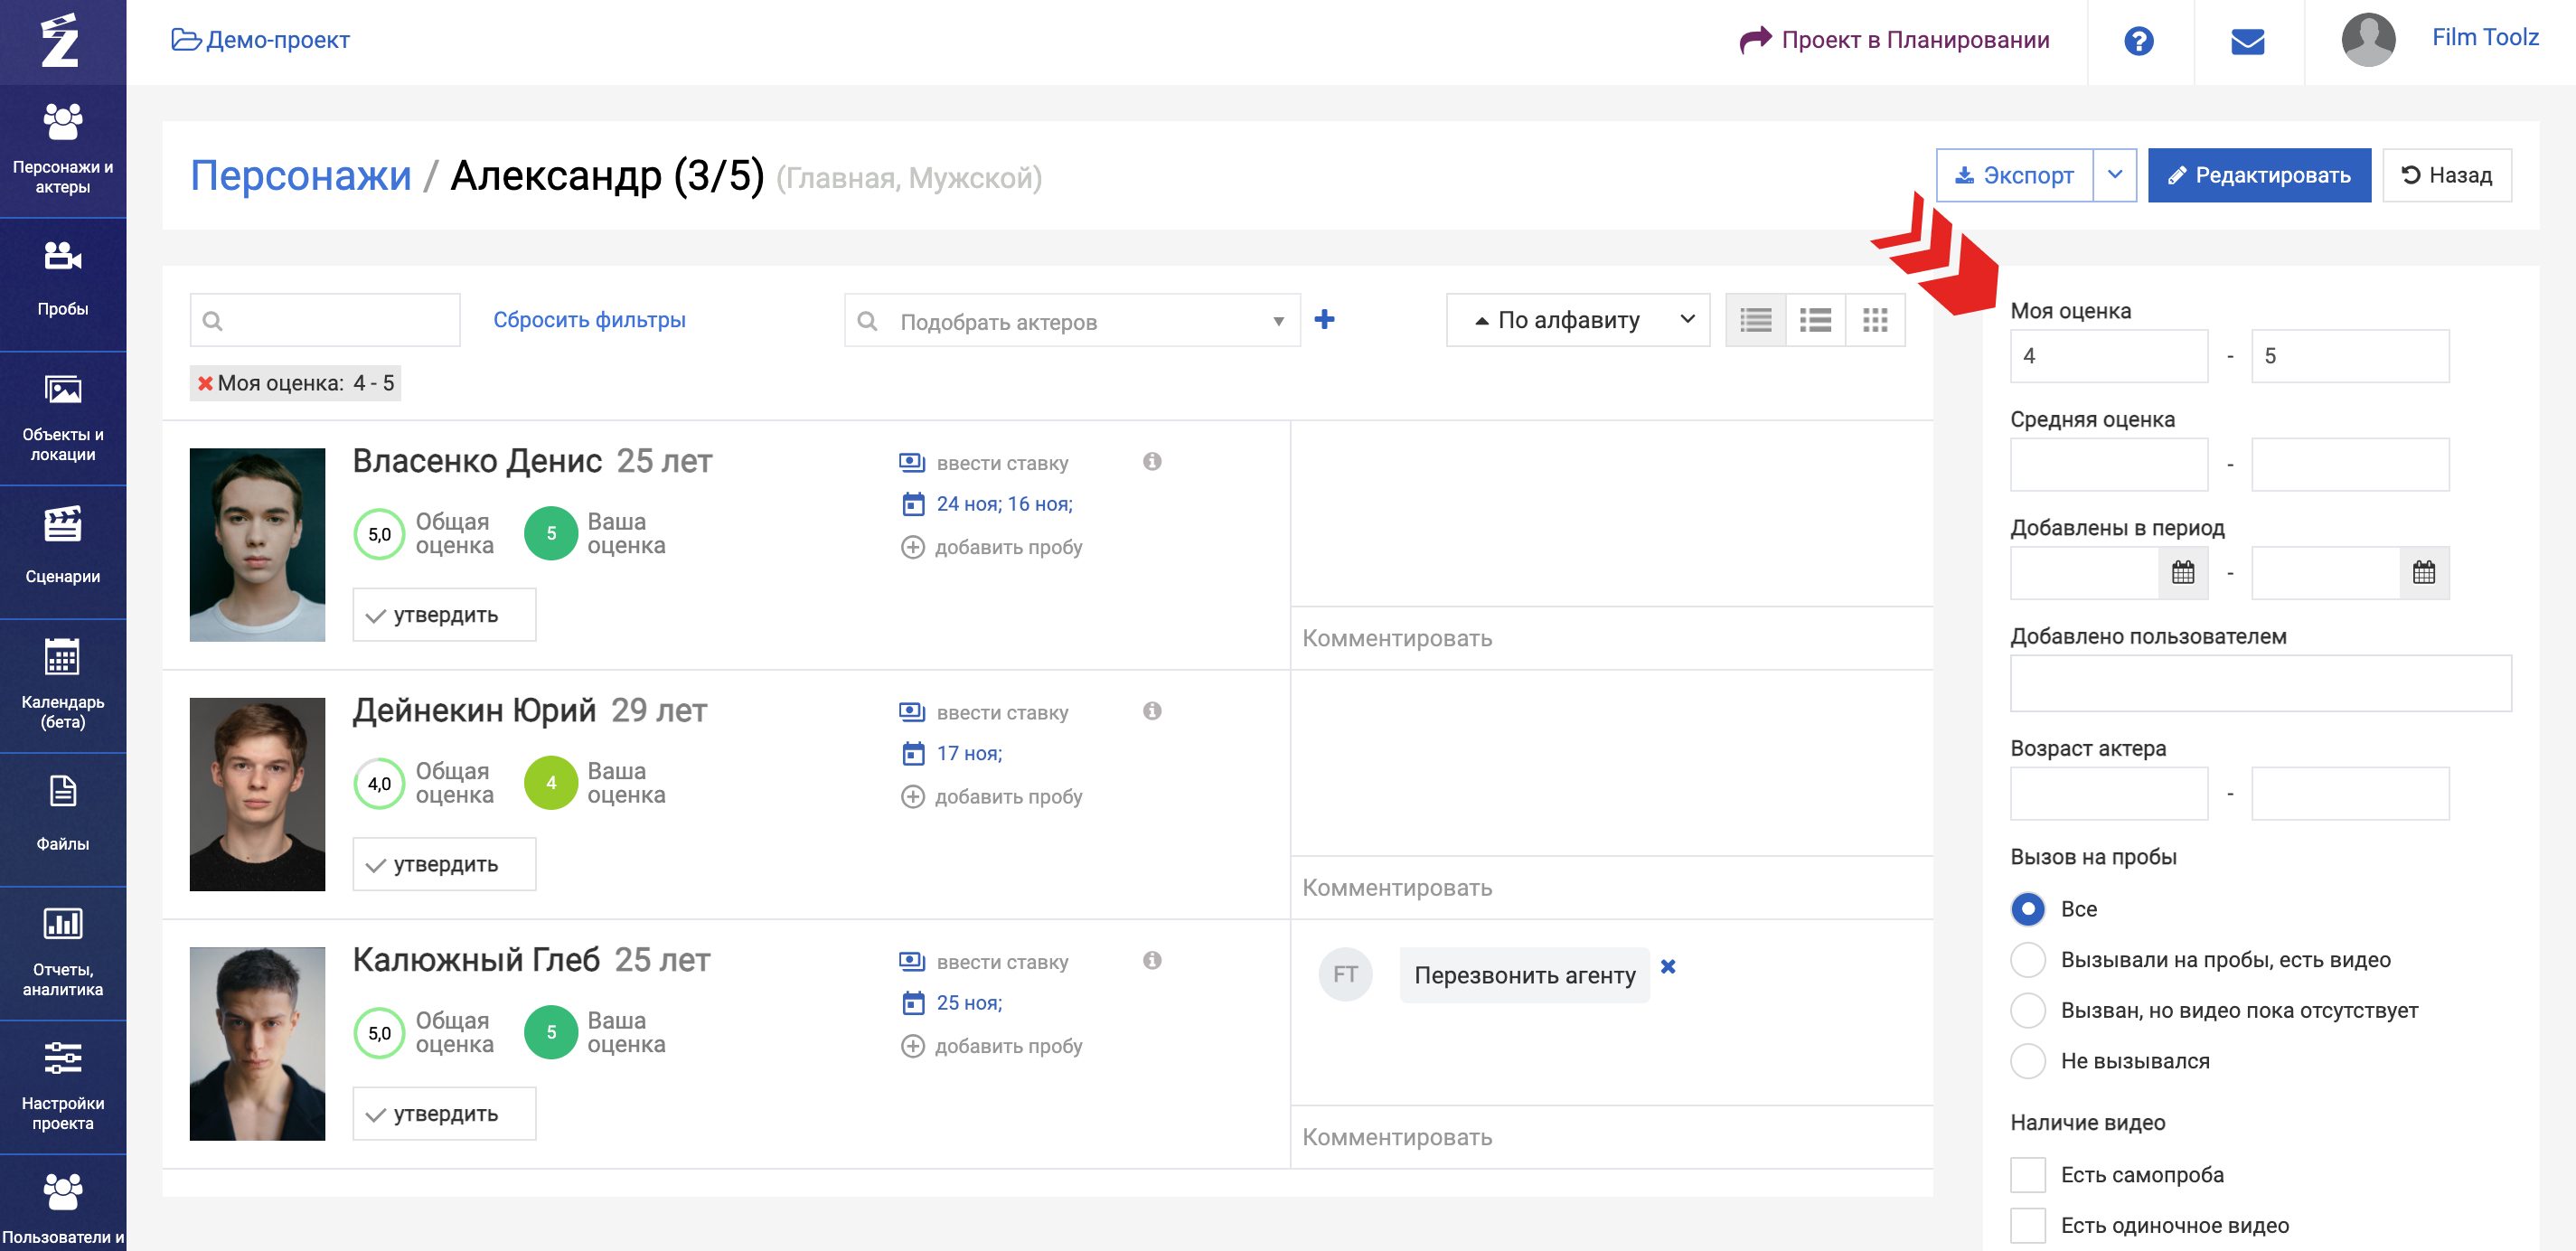Open the user avatar profile
The image size is (2576, 1251).
(2368, 40)
